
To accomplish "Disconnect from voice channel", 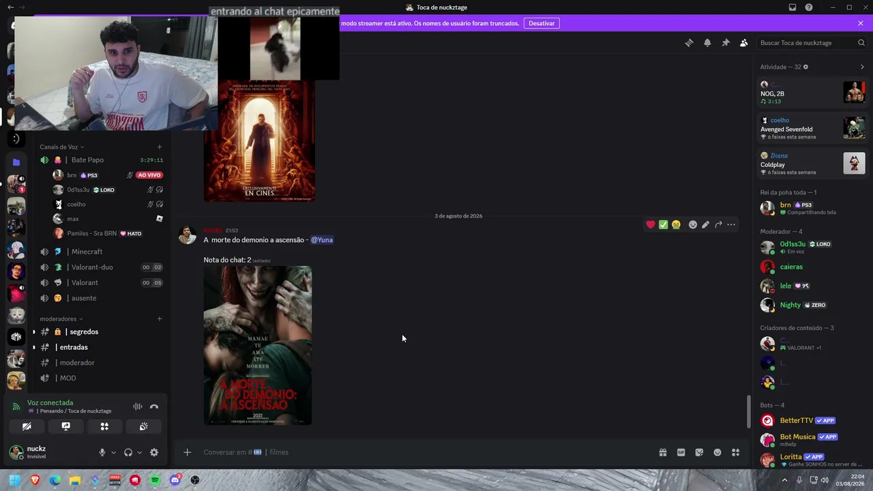I will tap(154, 406).
